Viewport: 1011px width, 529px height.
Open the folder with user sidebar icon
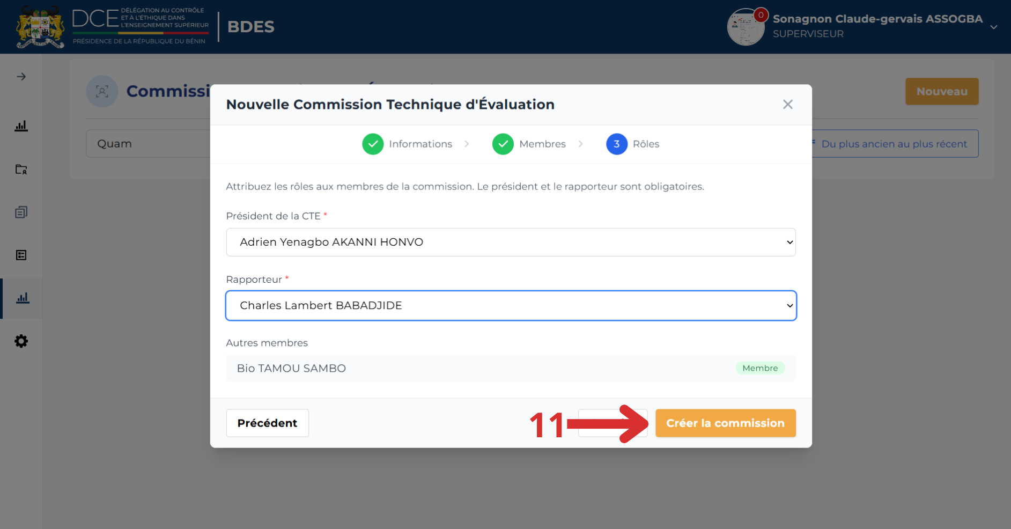click(21, 170)
